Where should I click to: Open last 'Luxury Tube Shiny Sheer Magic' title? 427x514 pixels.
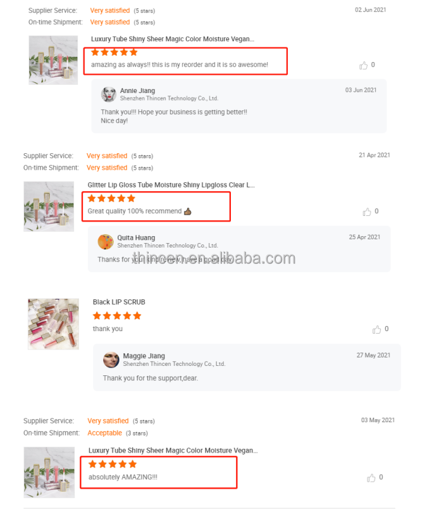(x=173, y=451)
